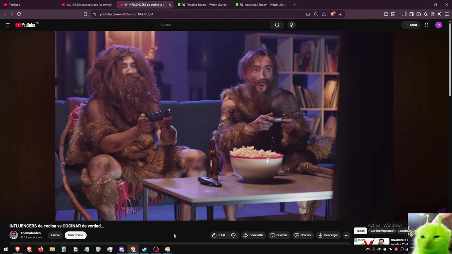Select the De Themateoteo filter chip
452x254 pixels.
(x=382, y=231)
